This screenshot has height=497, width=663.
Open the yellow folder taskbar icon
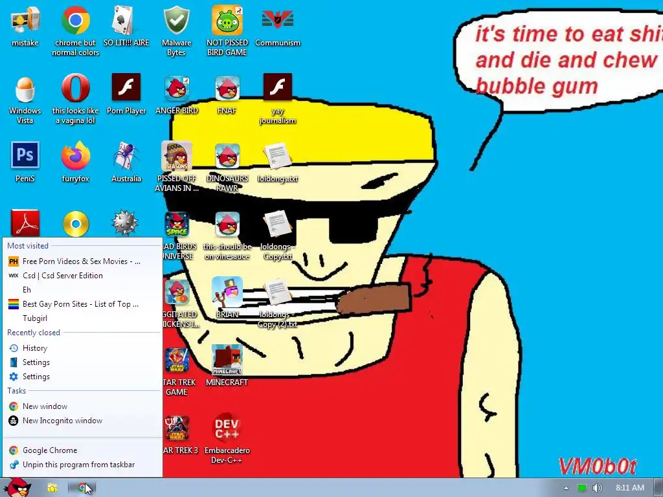(52, 488)
